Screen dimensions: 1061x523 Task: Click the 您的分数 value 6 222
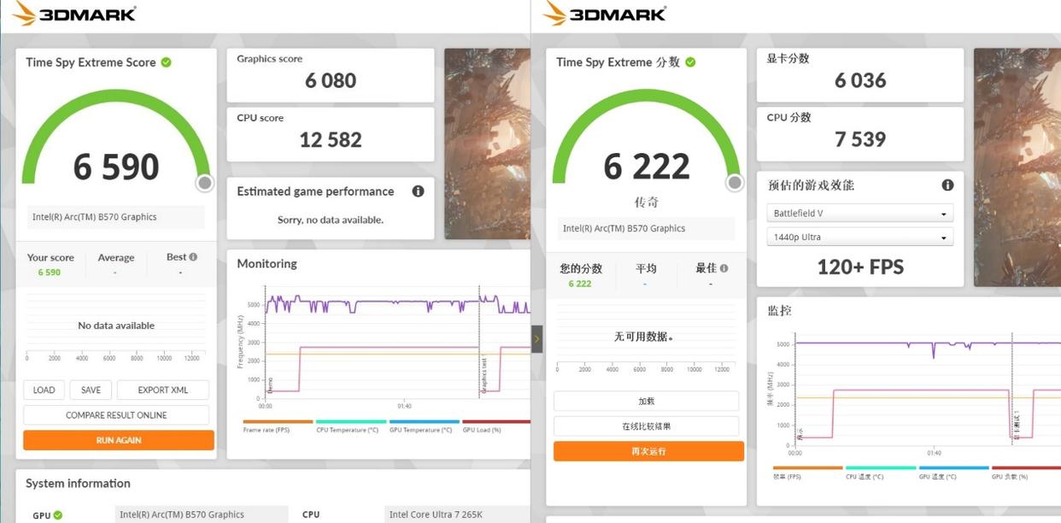pyautogui.click(x=580, y=284)
